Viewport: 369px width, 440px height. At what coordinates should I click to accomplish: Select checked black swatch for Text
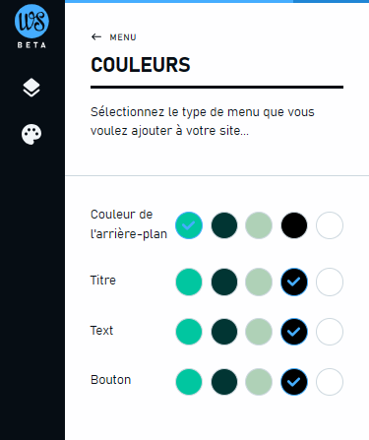(294, 332)
